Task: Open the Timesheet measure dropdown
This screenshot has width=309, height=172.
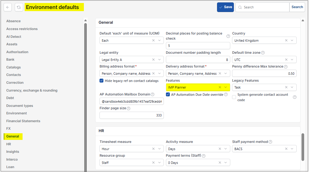Action: pos(159,149)
